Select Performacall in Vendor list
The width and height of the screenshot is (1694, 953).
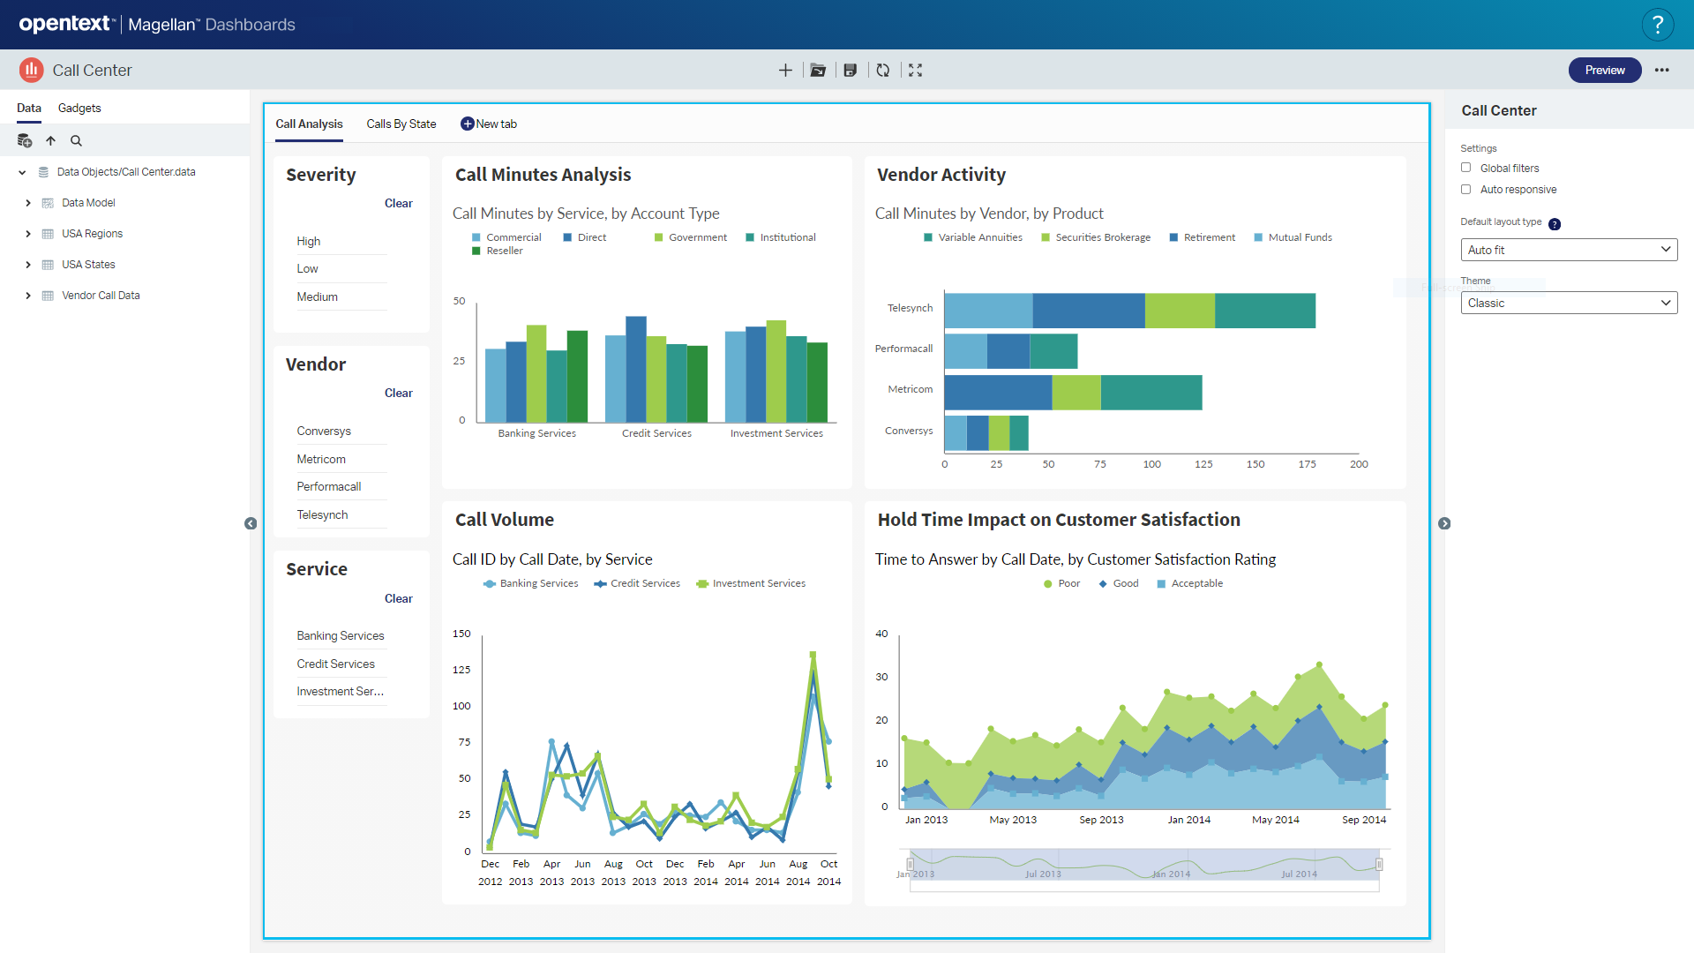pyautogui.click(x=341, y=486)
